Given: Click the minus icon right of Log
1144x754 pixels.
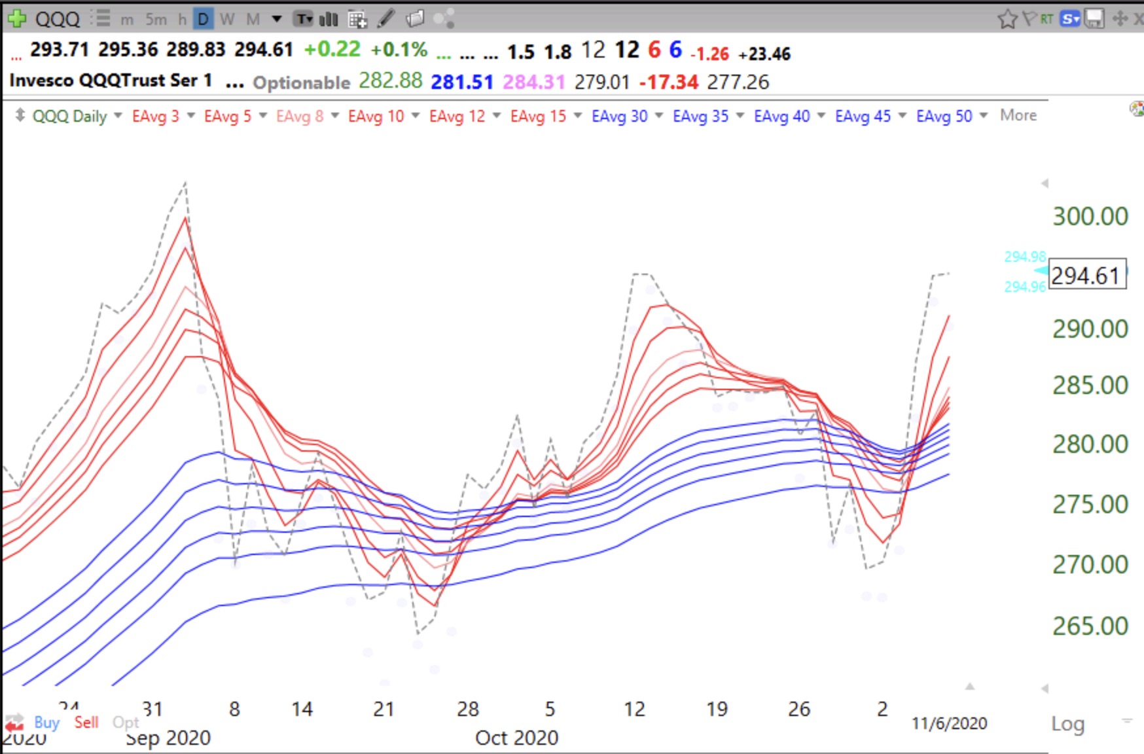Looking at the screenshot, I should 1127,721.
